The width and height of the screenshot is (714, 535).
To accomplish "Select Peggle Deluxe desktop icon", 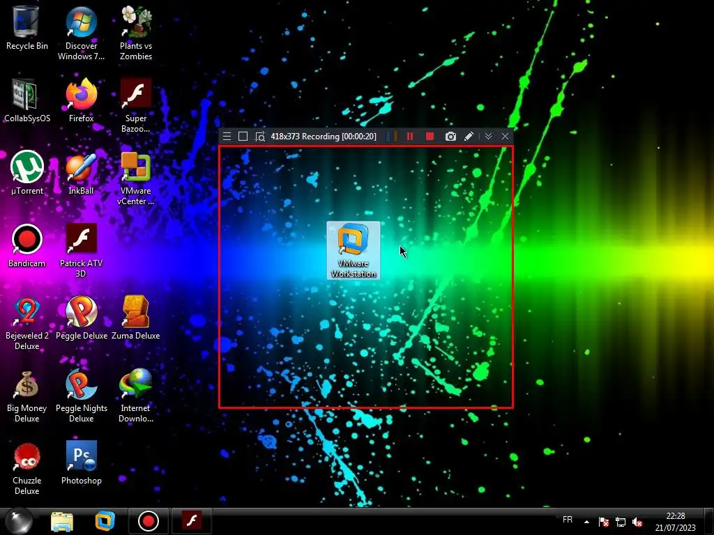I will [81, 318].
